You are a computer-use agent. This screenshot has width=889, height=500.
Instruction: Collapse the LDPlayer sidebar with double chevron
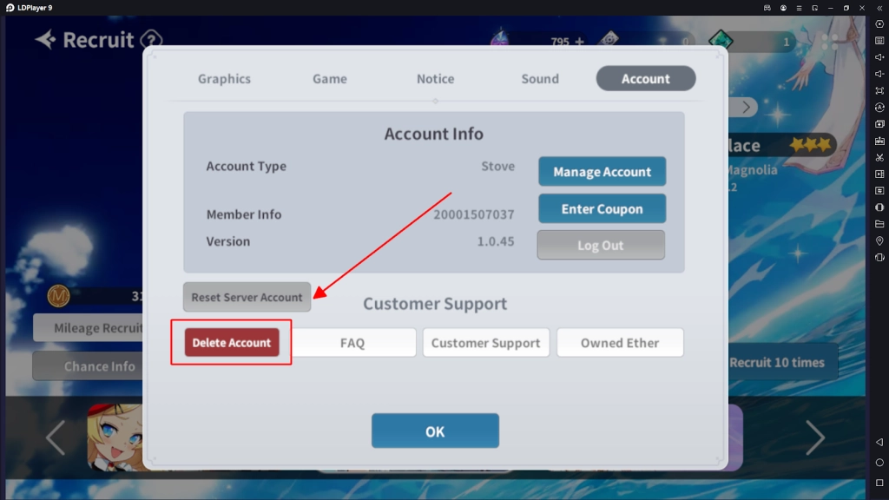click(x=879, y=8)
